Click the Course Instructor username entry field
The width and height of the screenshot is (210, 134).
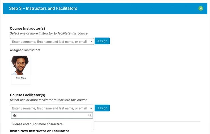(52, 41)
